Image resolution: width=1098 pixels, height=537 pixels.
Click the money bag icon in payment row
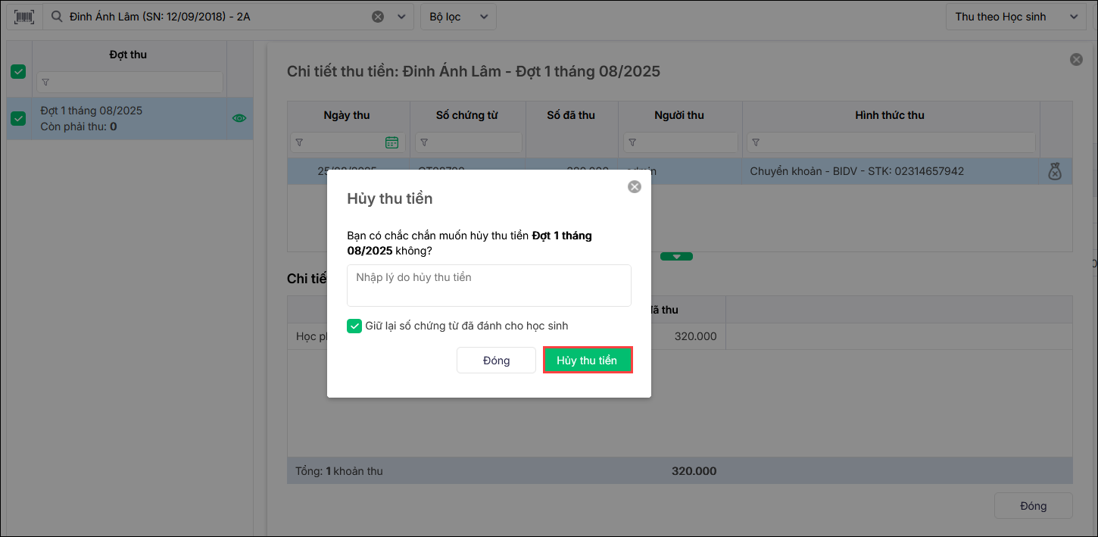pos(1055,172)
